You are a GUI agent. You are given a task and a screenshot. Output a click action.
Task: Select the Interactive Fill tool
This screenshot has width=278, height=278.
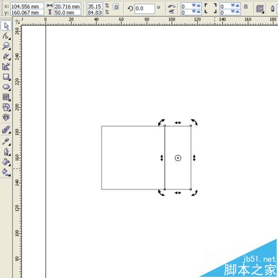6,172
